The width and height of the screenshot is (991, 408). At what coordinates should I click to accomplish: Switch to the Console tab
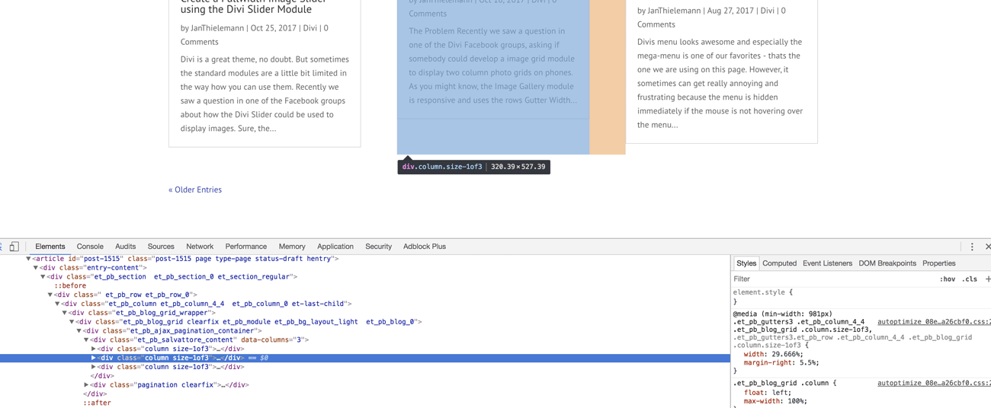coord(90,247)
